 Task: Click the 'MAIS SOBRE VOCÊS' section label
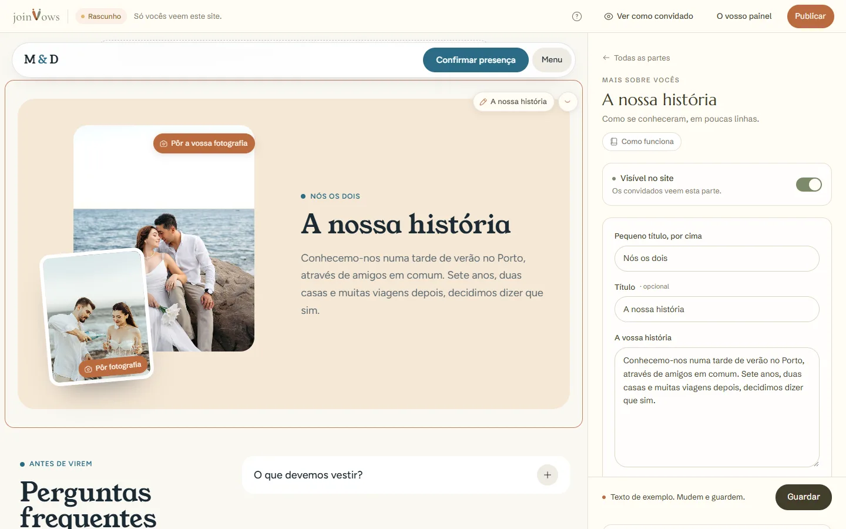[x=641, y=80]
